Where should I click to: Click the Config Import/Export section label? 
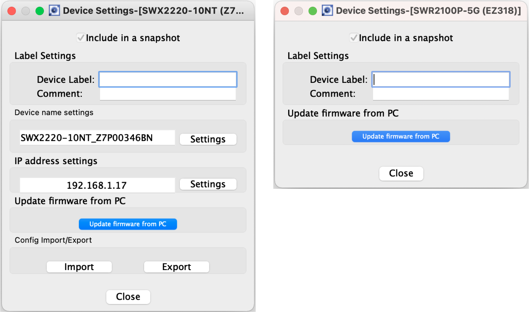[53, 240]
